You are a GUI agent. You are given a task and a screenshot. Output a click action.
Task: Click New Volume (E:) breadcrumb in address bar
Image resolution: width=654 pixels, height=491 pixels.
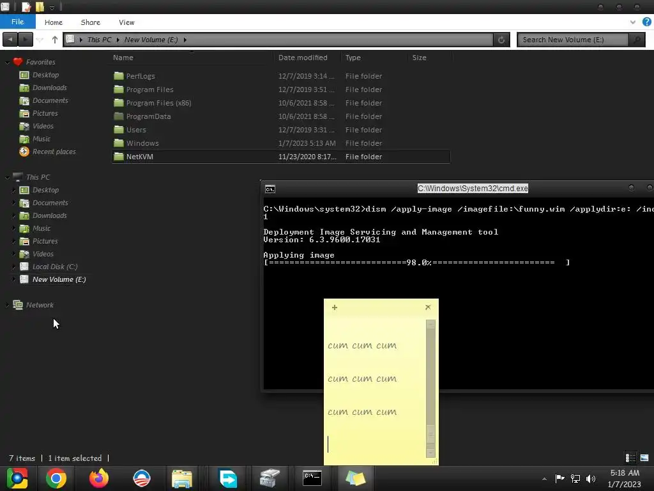tap(151, 40)
